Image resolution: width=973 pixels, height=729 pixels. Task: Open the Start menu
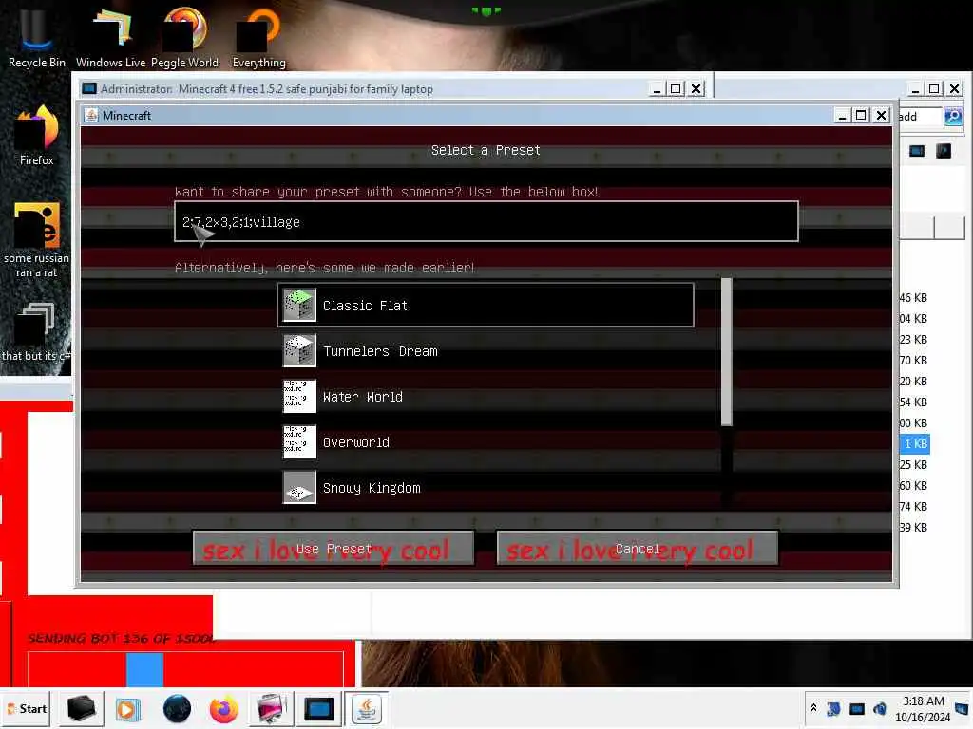26,708
